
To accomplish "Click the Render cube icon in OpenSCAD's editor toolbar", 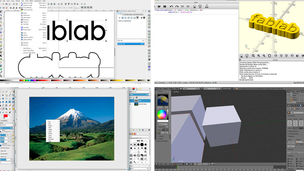I will pyautogui.click(x=200, y=6).
